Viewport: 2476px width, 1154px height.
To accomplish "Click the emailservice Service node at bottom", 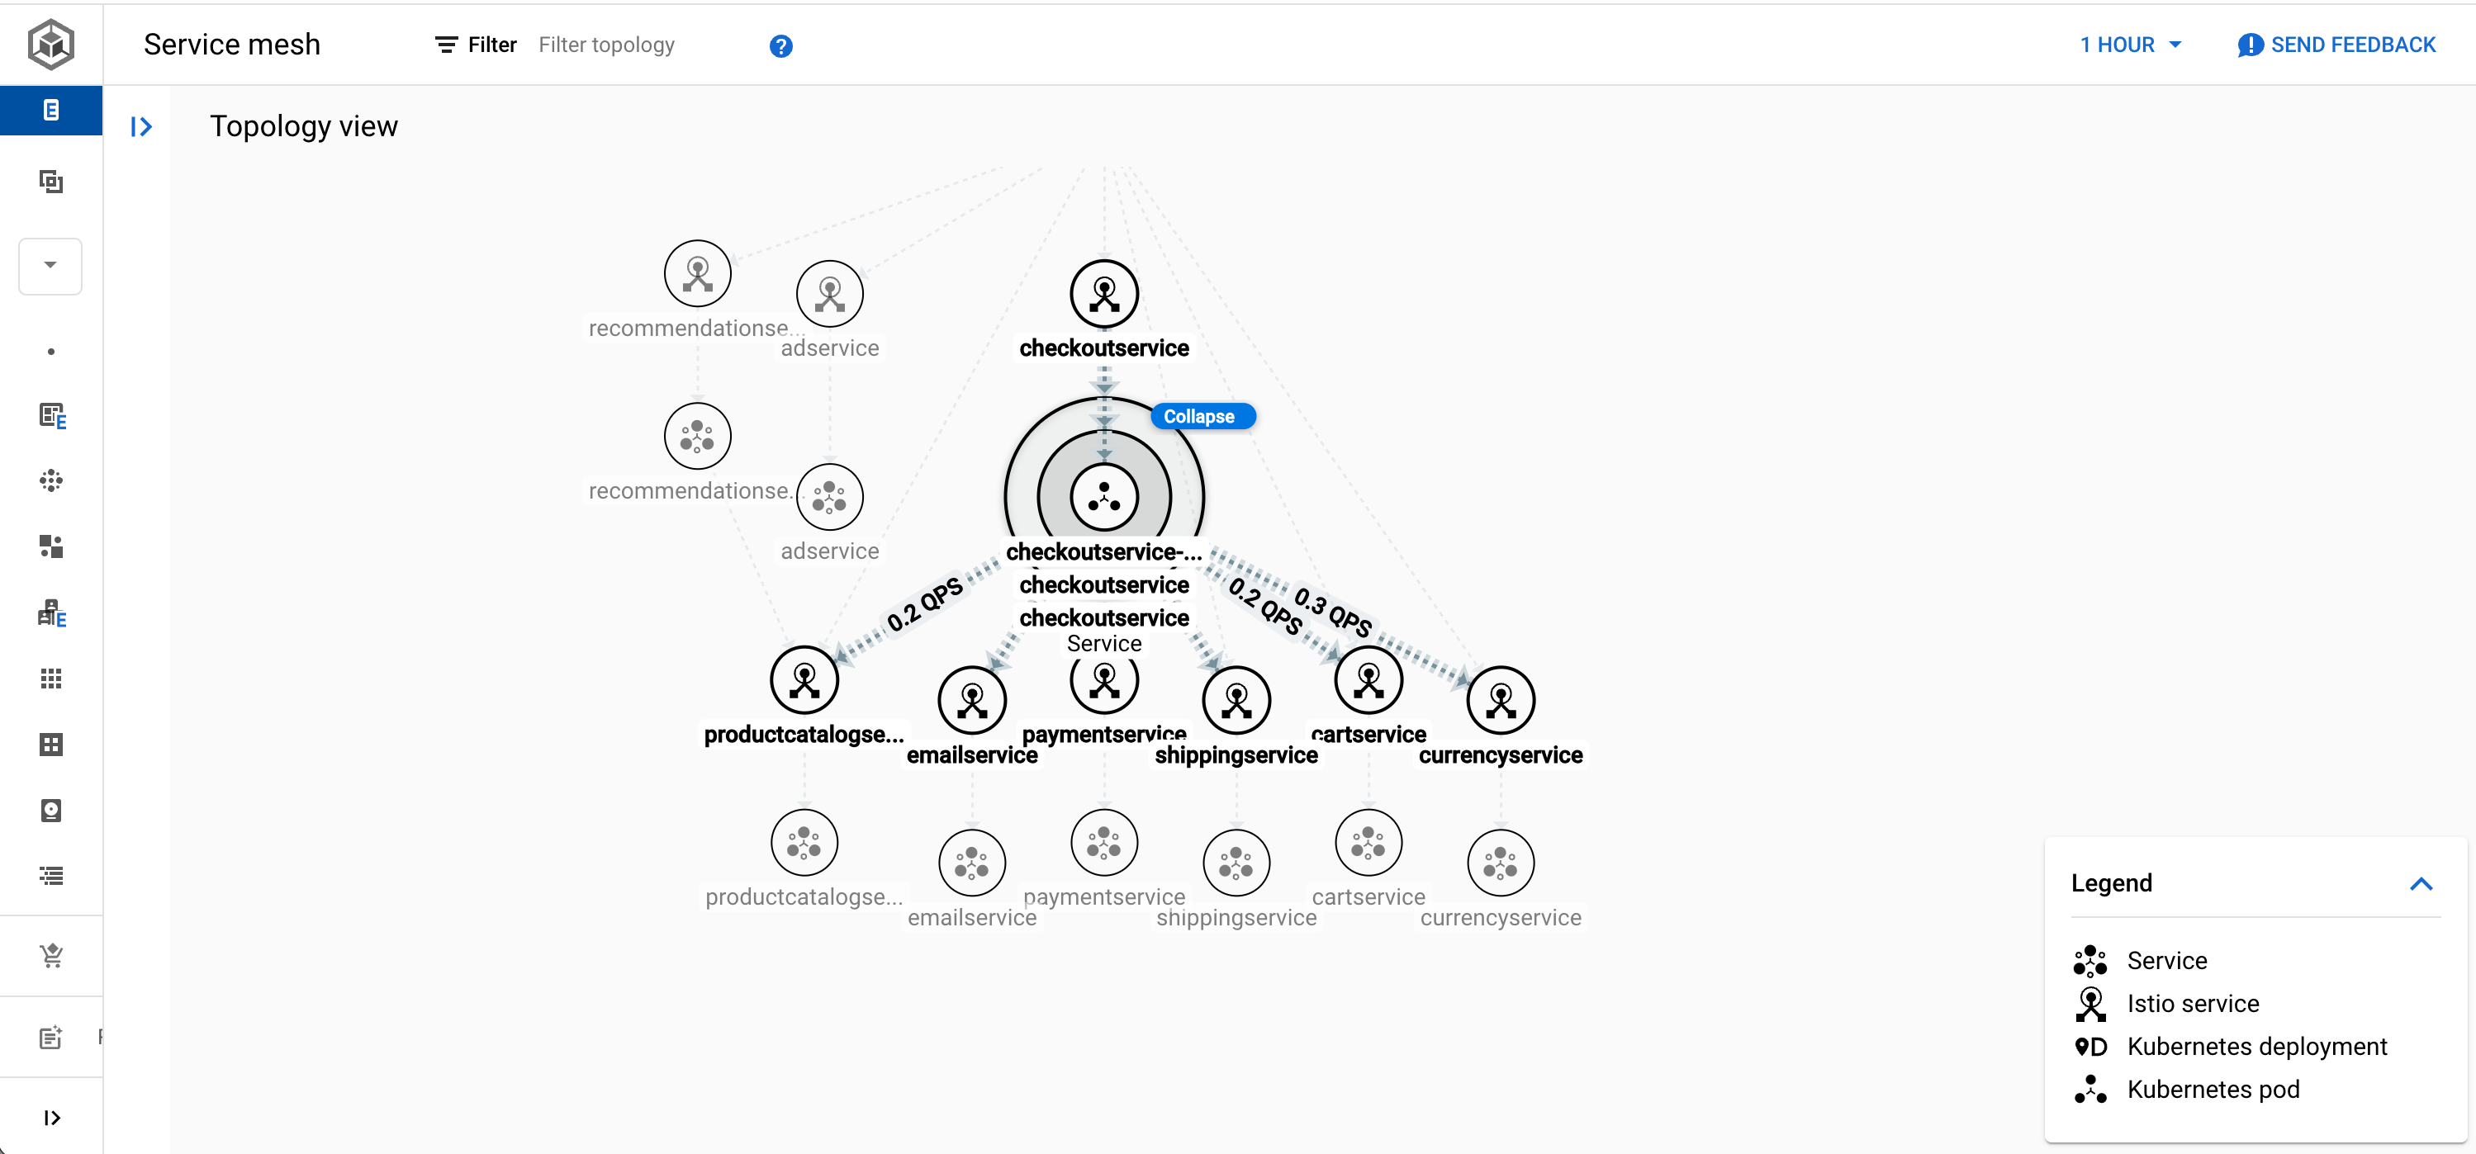I will 972,862.
